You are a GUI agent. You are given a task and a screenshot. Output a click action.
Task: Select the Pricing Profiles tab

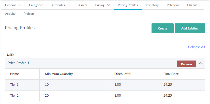click(128, 5)
